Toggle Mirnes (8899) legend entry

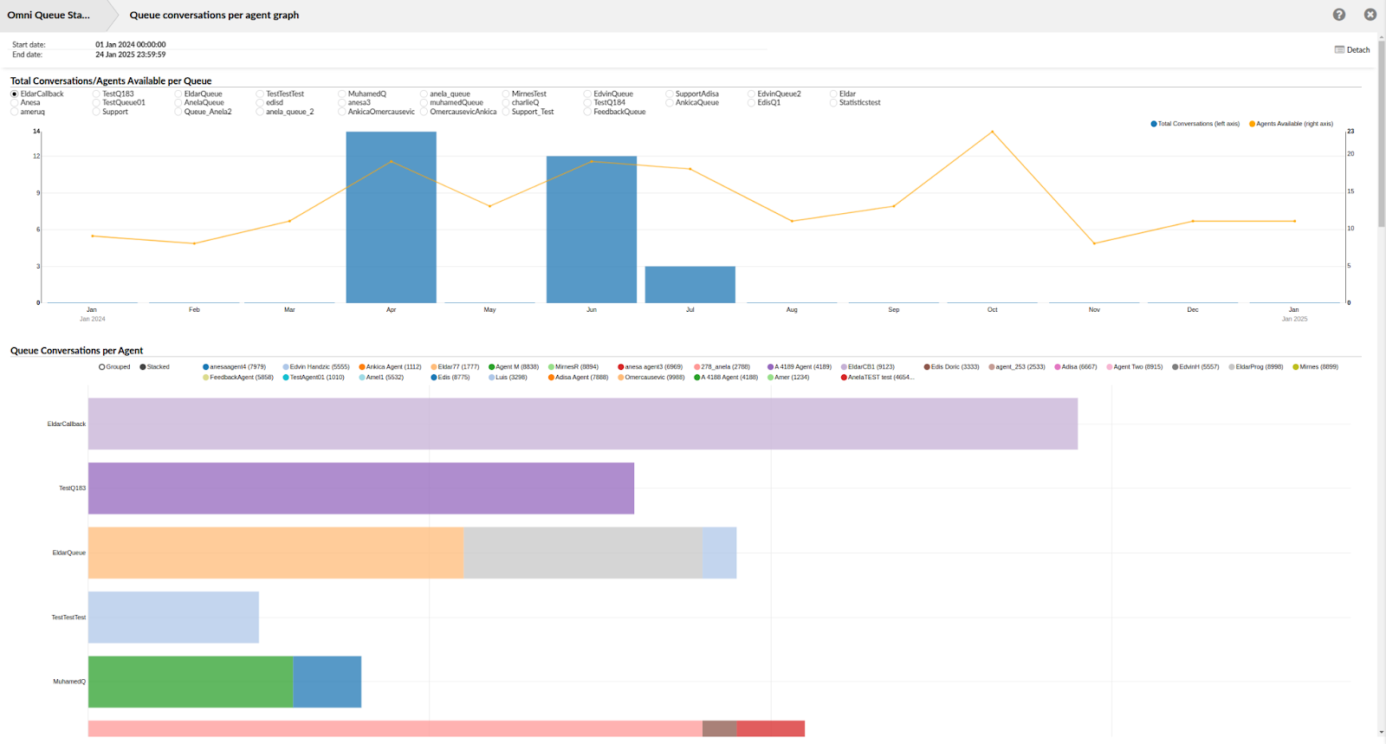[1316, 367]
